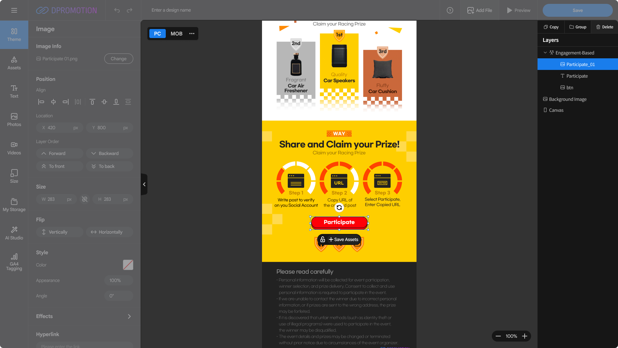Click the blue Save button

[x=577, y=10]
